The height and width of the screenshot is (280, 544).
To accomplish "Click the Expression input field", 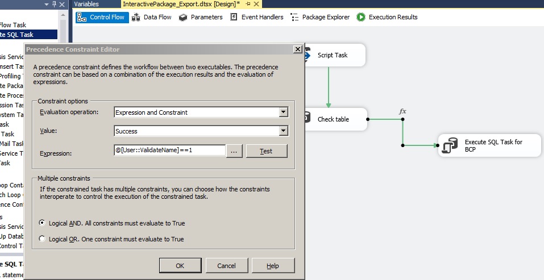I will [x=169, y=151].
